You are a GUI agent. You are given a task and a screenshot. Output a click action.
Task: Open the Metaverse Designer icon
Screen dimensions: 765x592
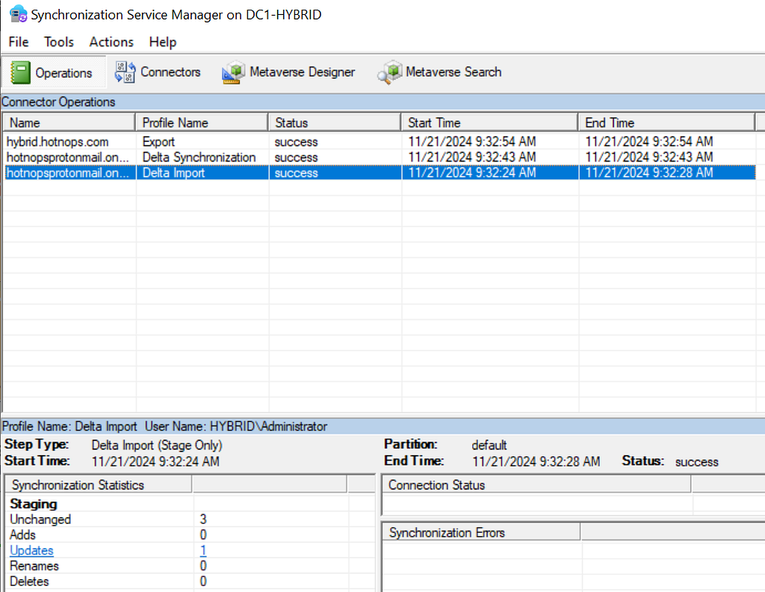[233, 73]
